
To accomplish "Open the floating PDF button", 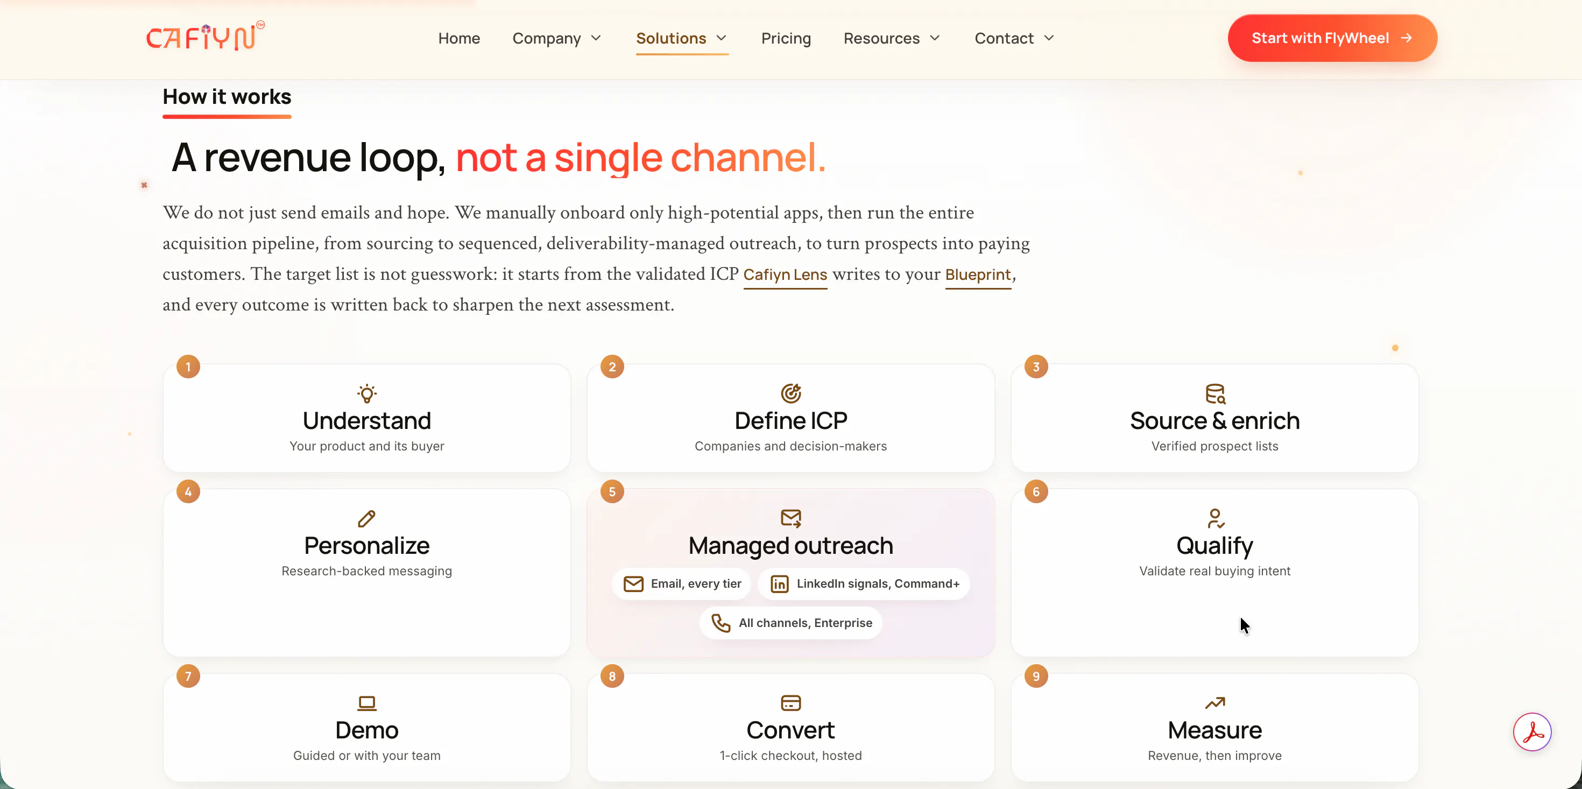I will [1531, 732].
